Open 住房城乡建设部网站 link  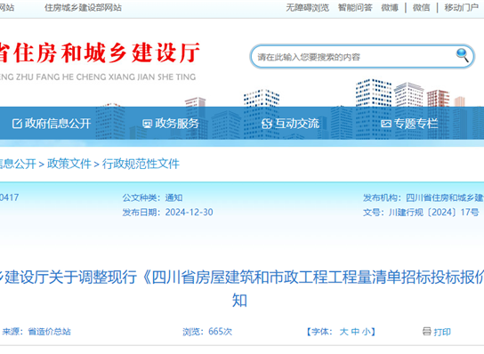tap(83, 8)
